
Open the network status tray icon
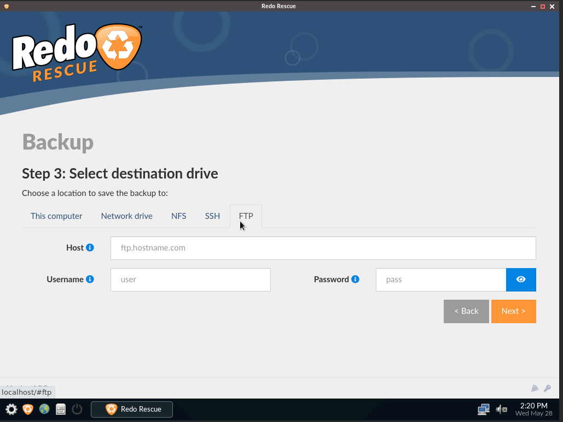coord(483,409)
